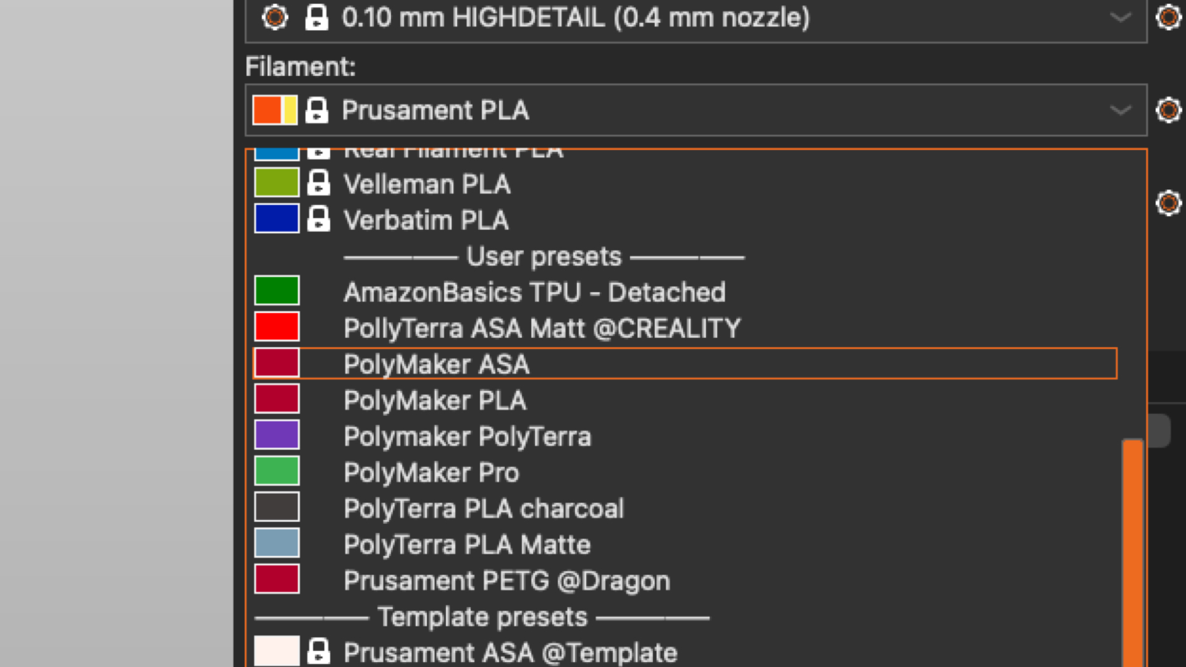
Task: Click the lock icon on Prusament ASA @Template
Action: 319,652
